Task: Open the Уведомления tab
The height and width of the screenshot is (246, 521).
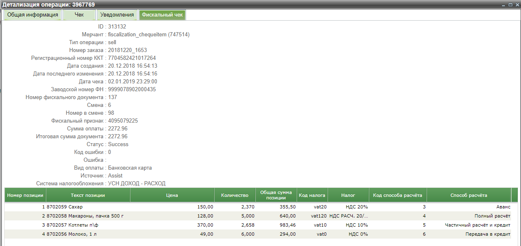Action: click(x=117, y=15)
